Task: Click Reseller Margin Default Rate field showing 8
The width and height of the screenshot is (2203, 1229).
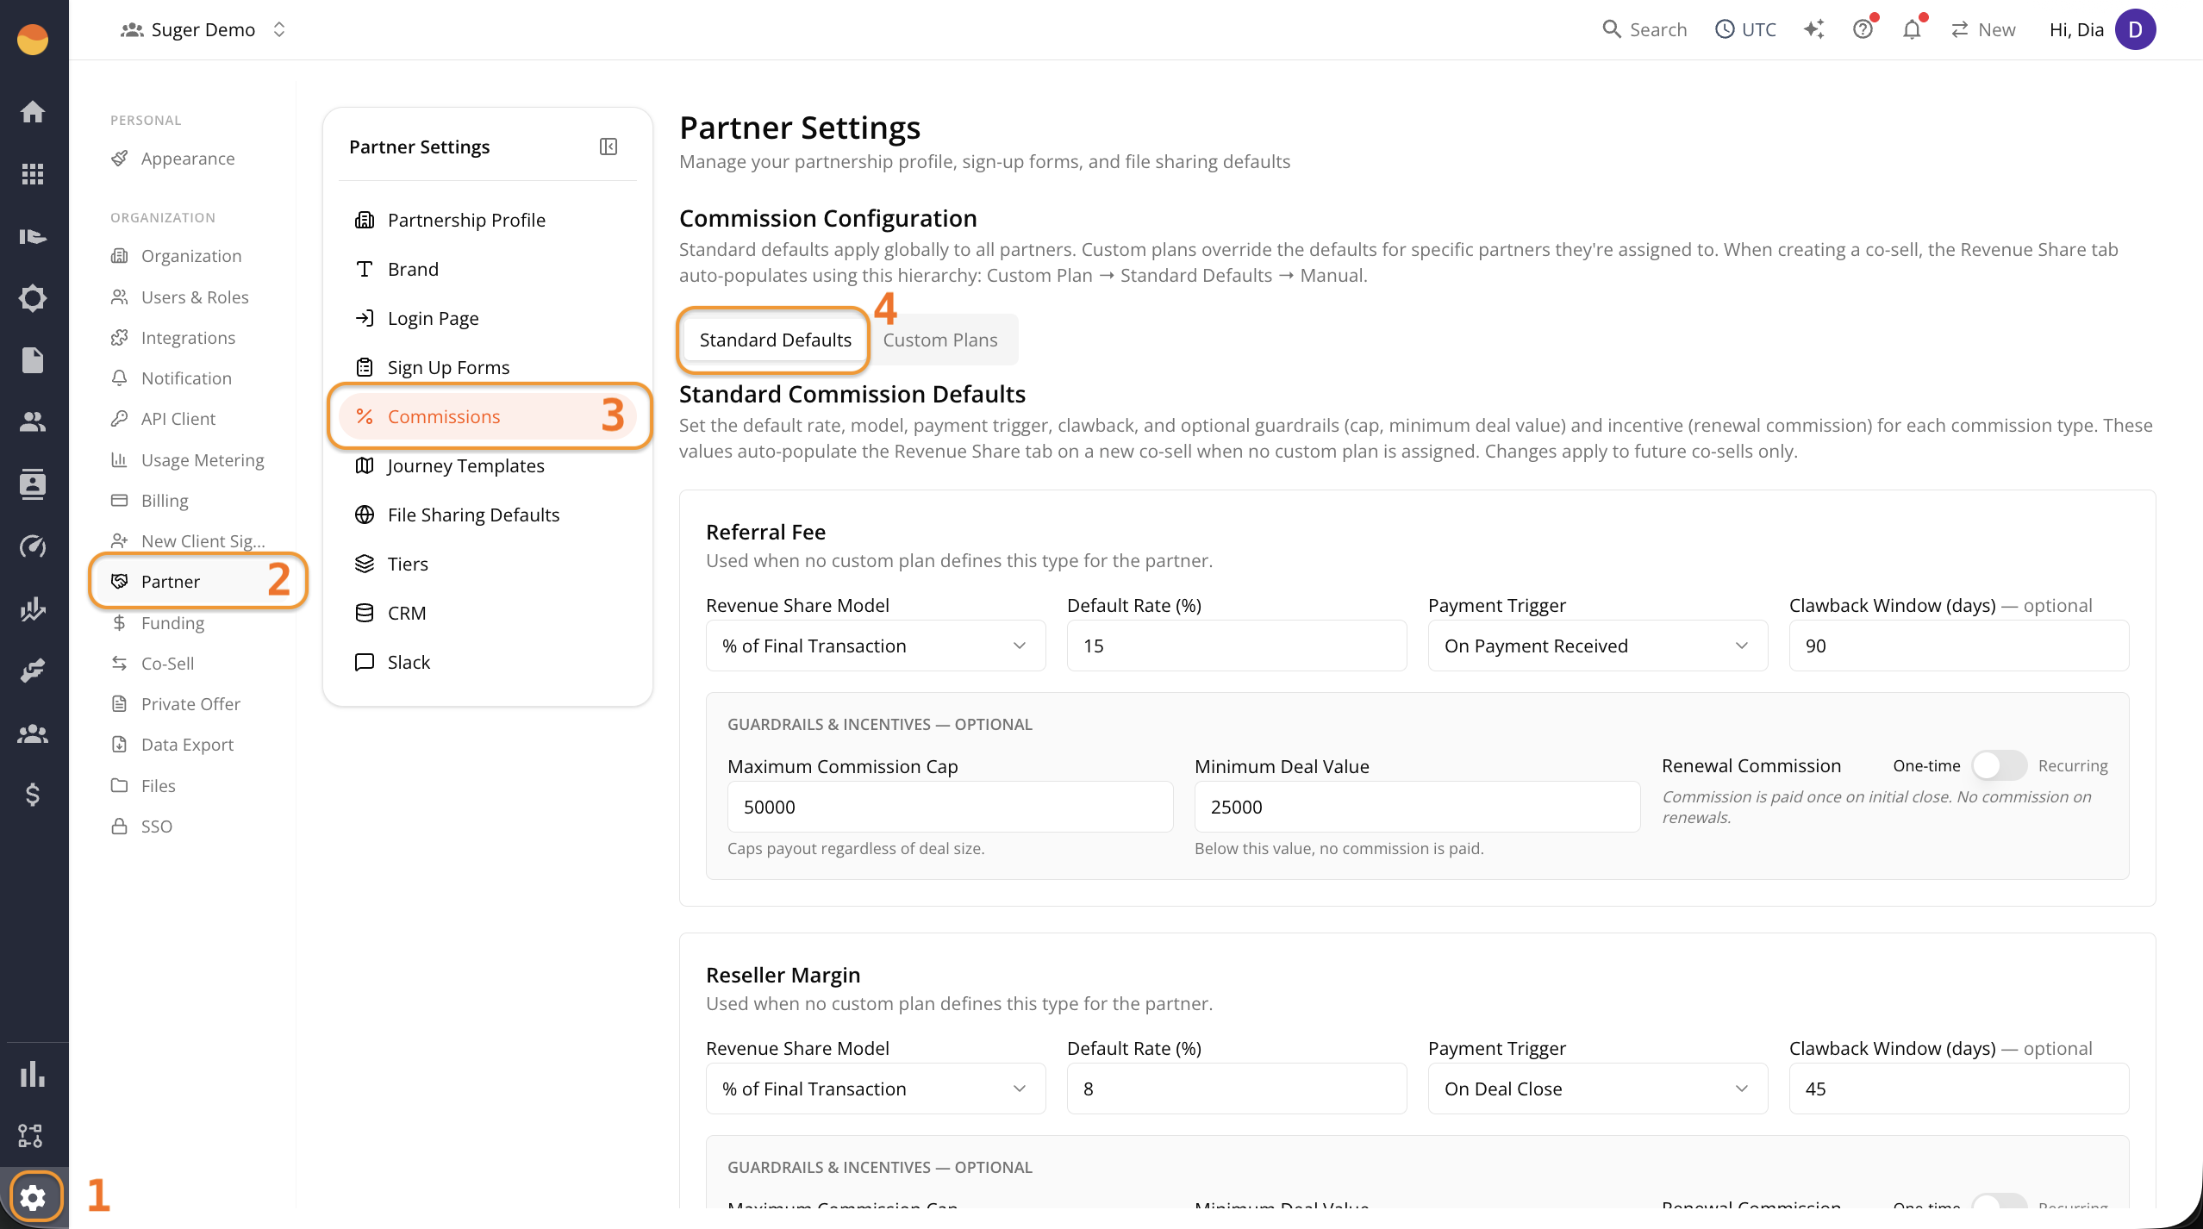Action: pos(1237,1089)
